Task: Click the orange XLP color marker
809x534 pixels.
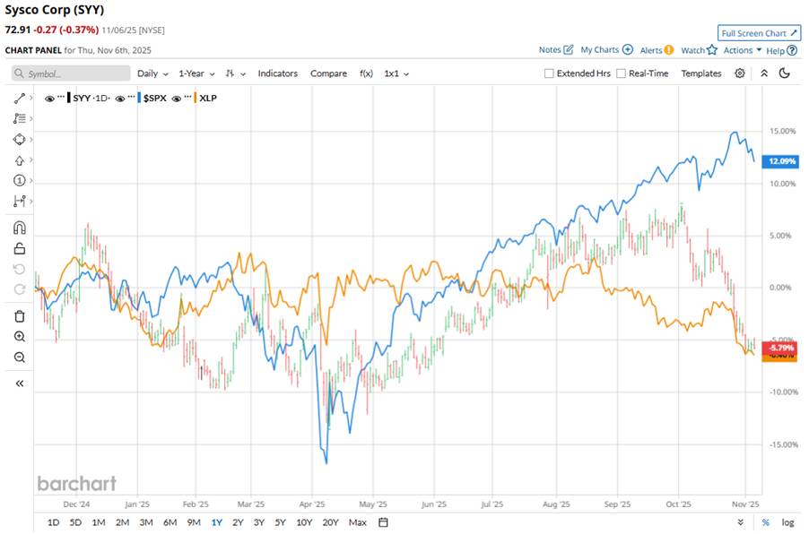Action: pyautogui.click(x=196, y=98)
